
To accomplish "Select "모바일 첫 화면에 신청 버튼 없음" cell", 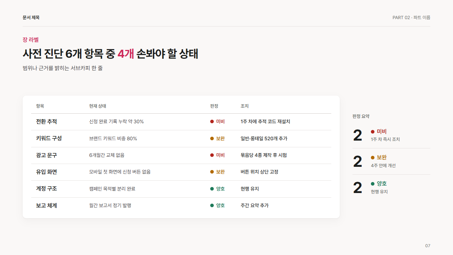I will pos(120,172).
